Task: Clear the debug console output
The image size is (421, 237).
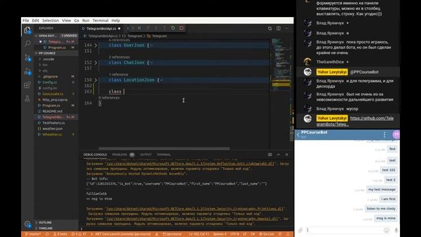Action: coord(270,155)
